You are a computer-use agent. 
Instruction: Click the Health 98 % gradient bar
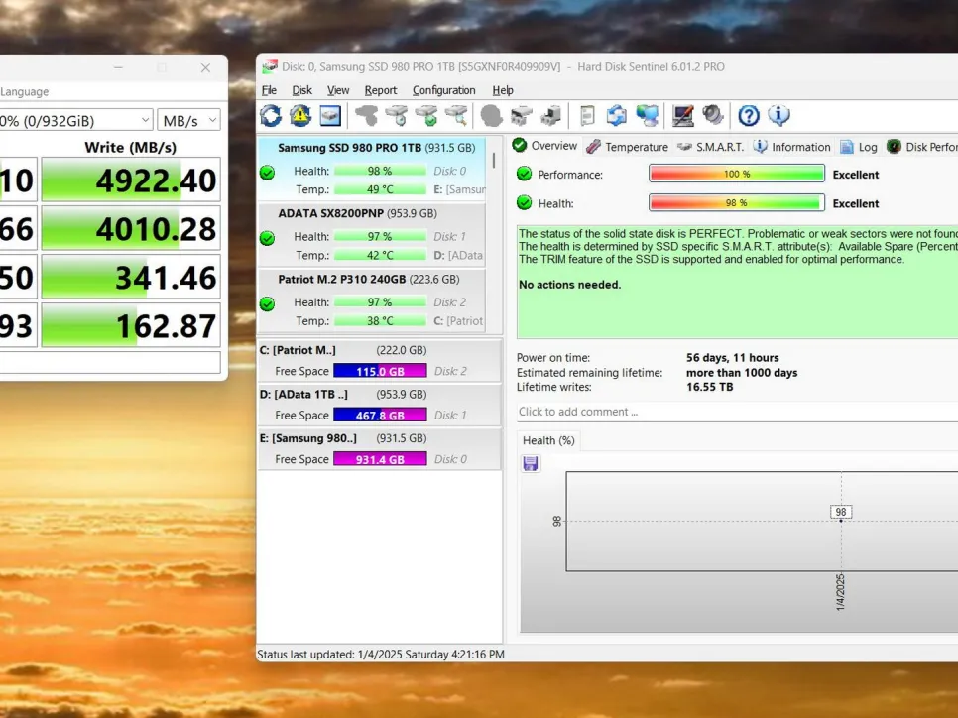click(x=737, y=203)
